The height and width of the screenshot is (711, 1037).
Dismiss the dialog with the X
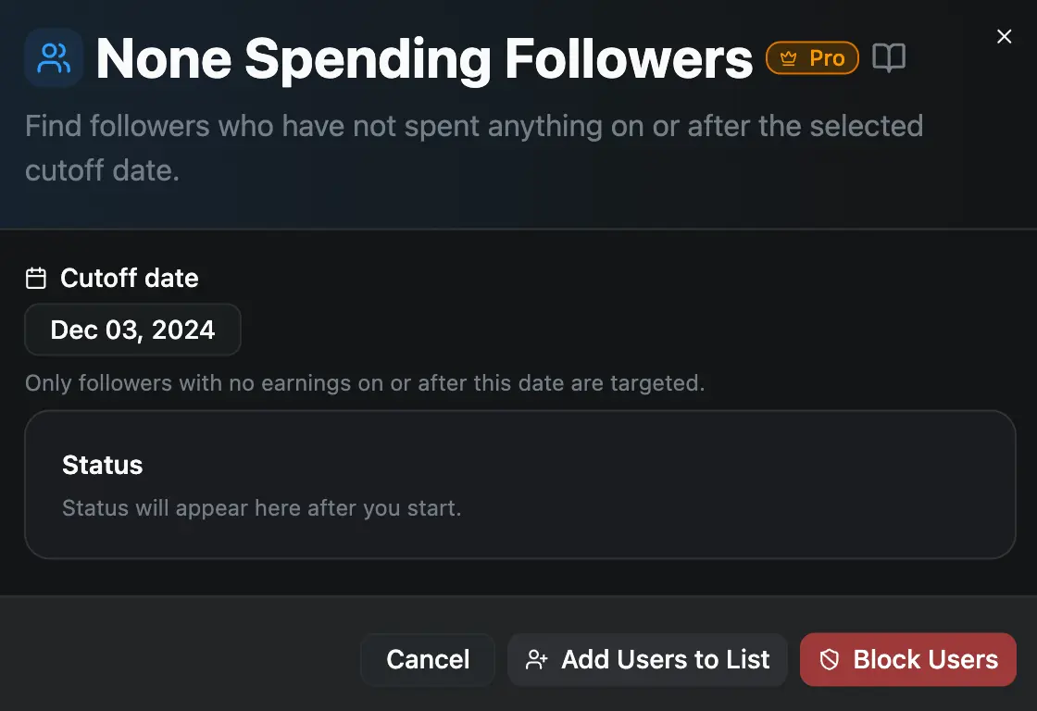pos(1005,36)
